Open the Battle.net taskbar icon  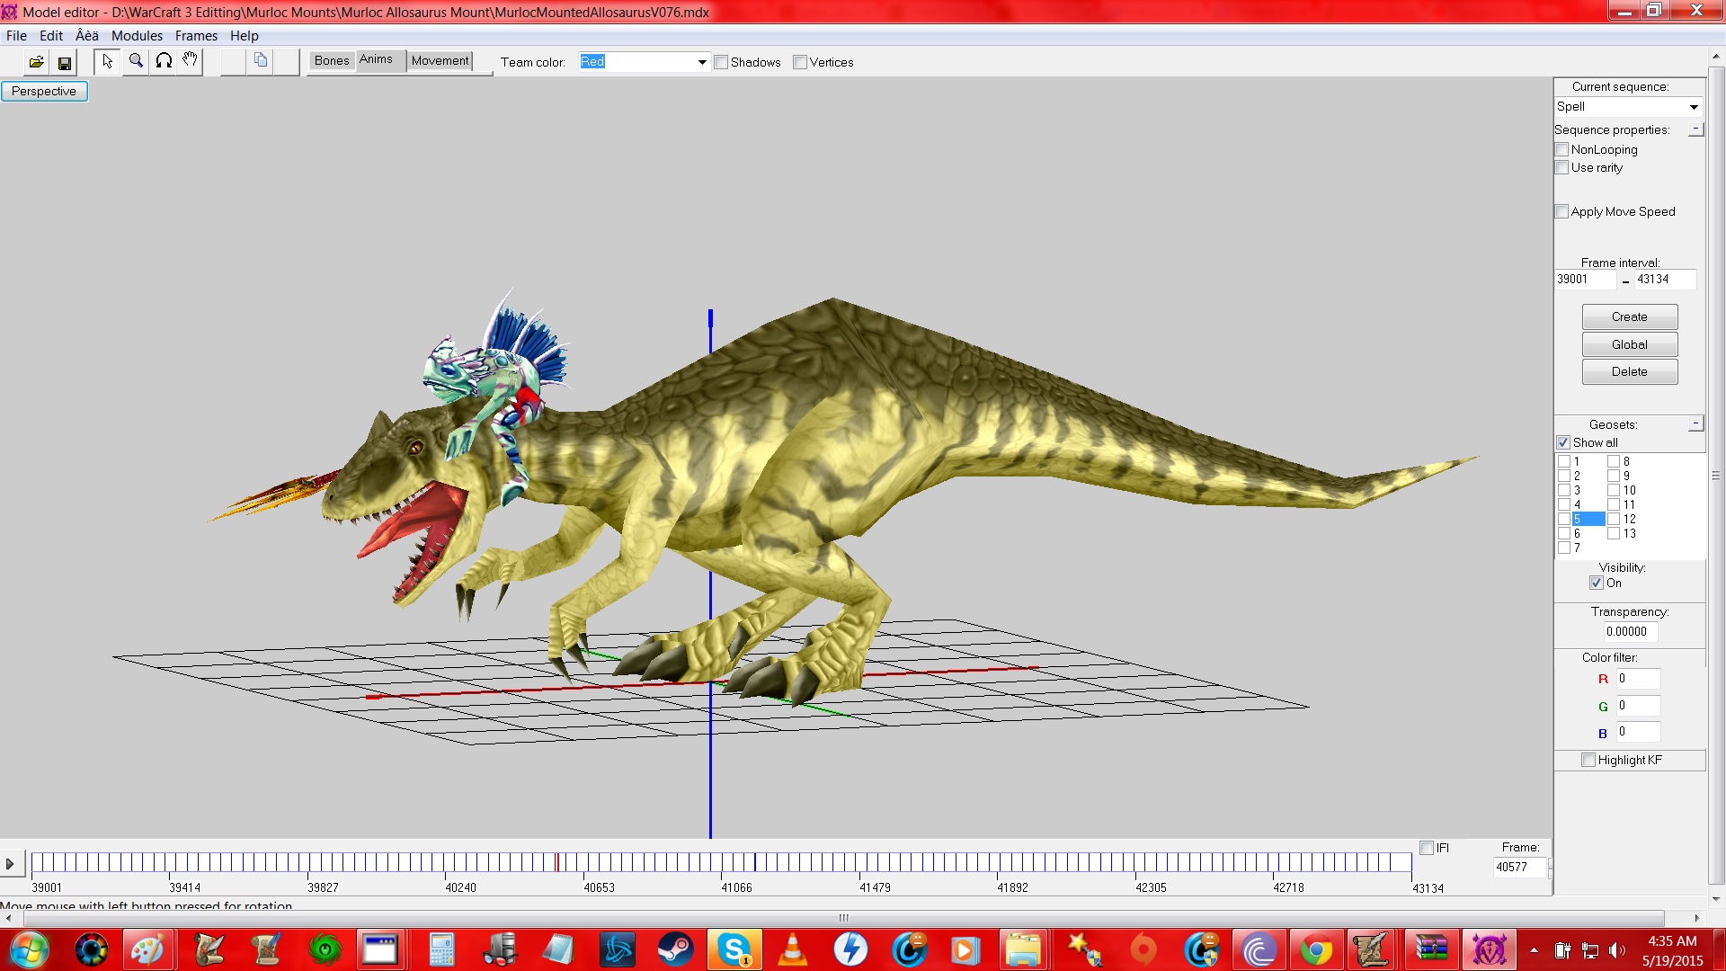click(x=617, y=949)
